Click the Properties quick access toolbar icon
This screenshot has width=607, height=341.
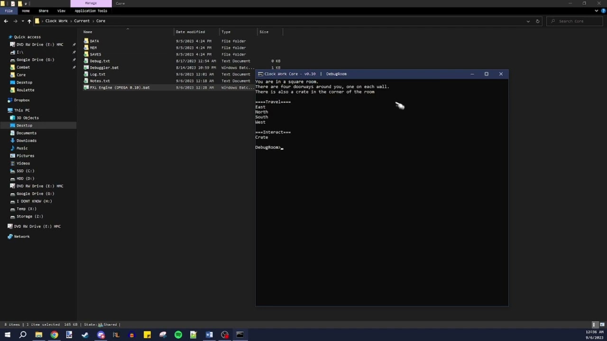click(13, 3)
